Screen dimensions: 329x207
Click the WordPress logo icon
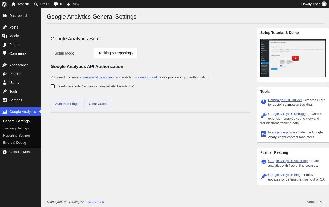pyautogui.click(x=4, y=4)
